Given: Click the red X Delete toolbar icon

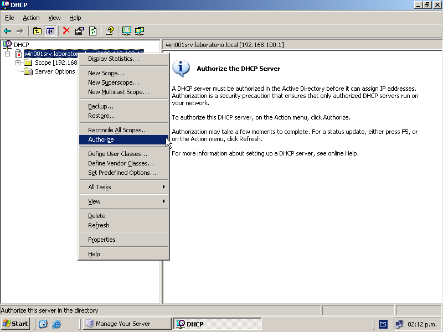Looking at the screenshot, I should click(66, 31).
